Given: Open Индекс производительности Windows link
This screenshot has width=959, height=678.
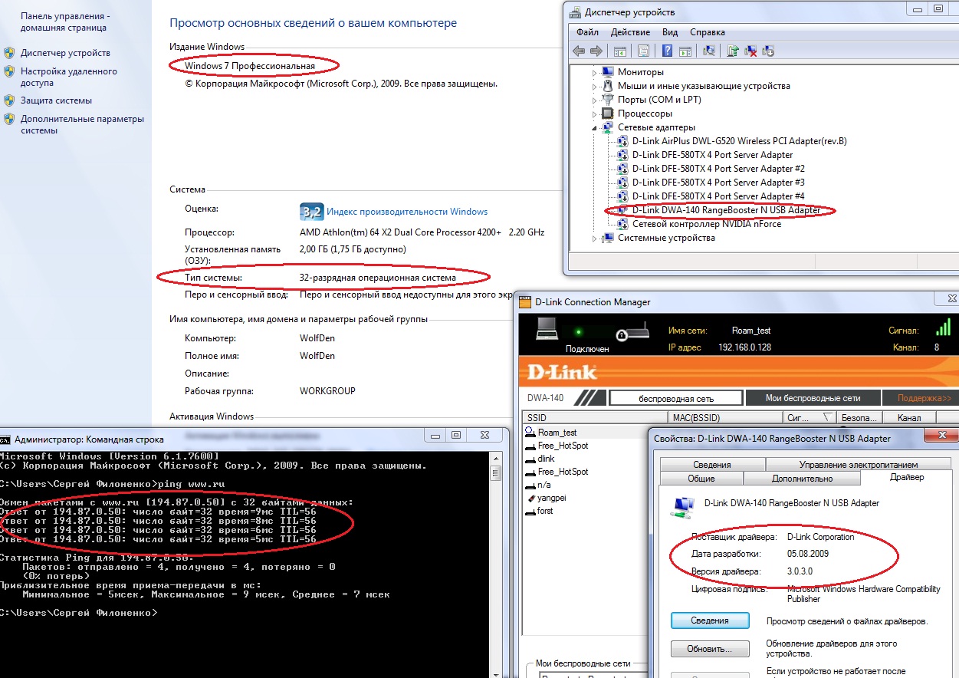Looking at the screenshot, I should pos(406,212).
